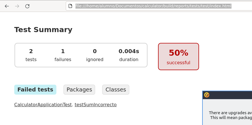Click the page icon in address bar

point(71,6)
